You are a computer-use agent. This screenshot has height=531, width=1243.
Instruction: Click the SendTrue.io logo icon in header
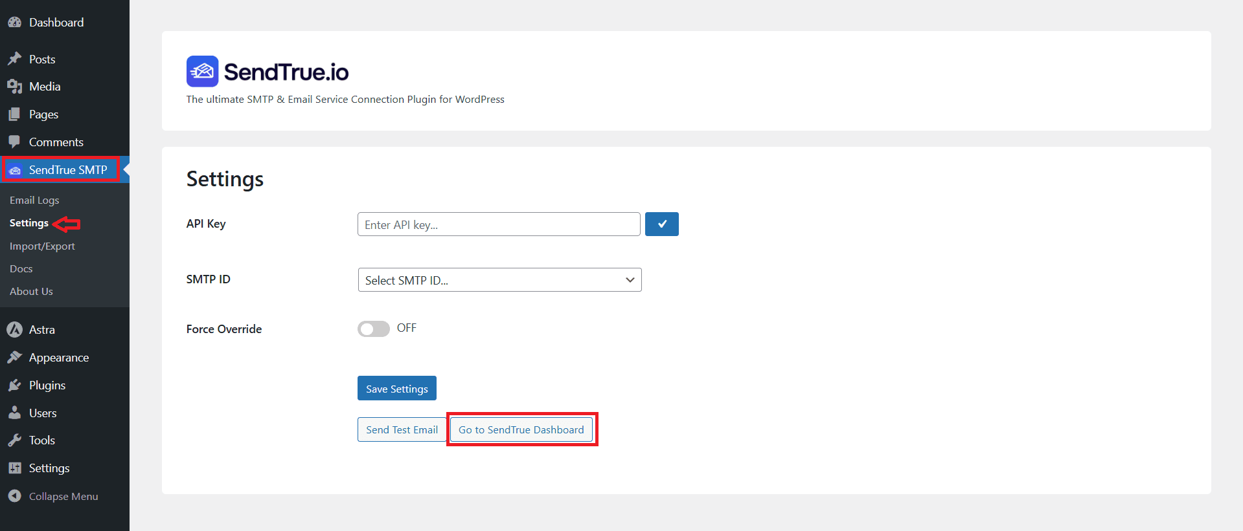pyautogui.click(x=202, y=71)
